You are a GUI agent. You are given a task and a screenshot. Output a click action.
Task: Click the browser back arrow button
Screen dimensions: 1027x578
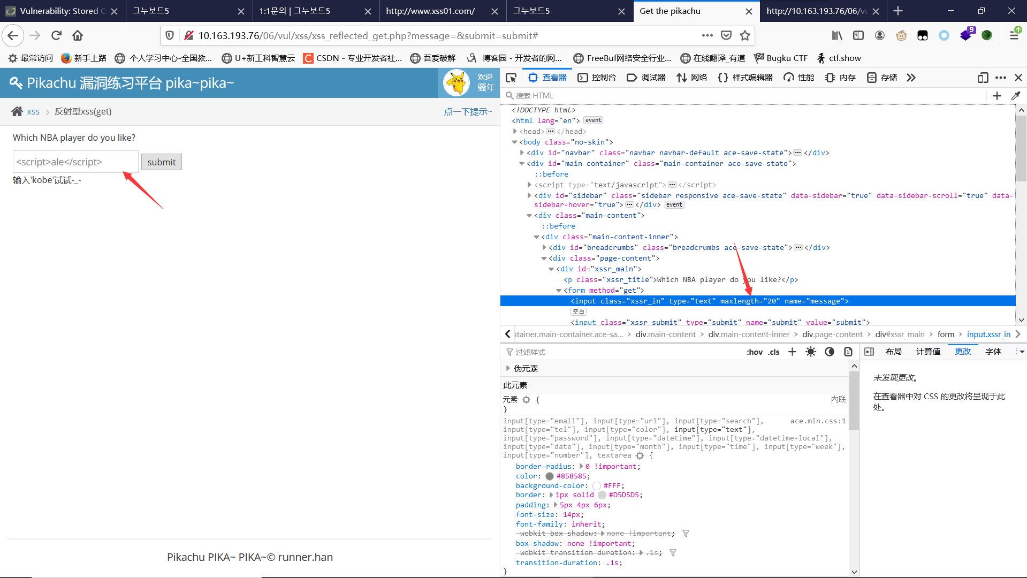[x=13, y=35]
